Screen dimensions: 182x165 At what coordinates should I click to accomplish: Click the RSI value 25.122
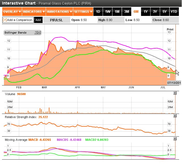tap(43, 117)
